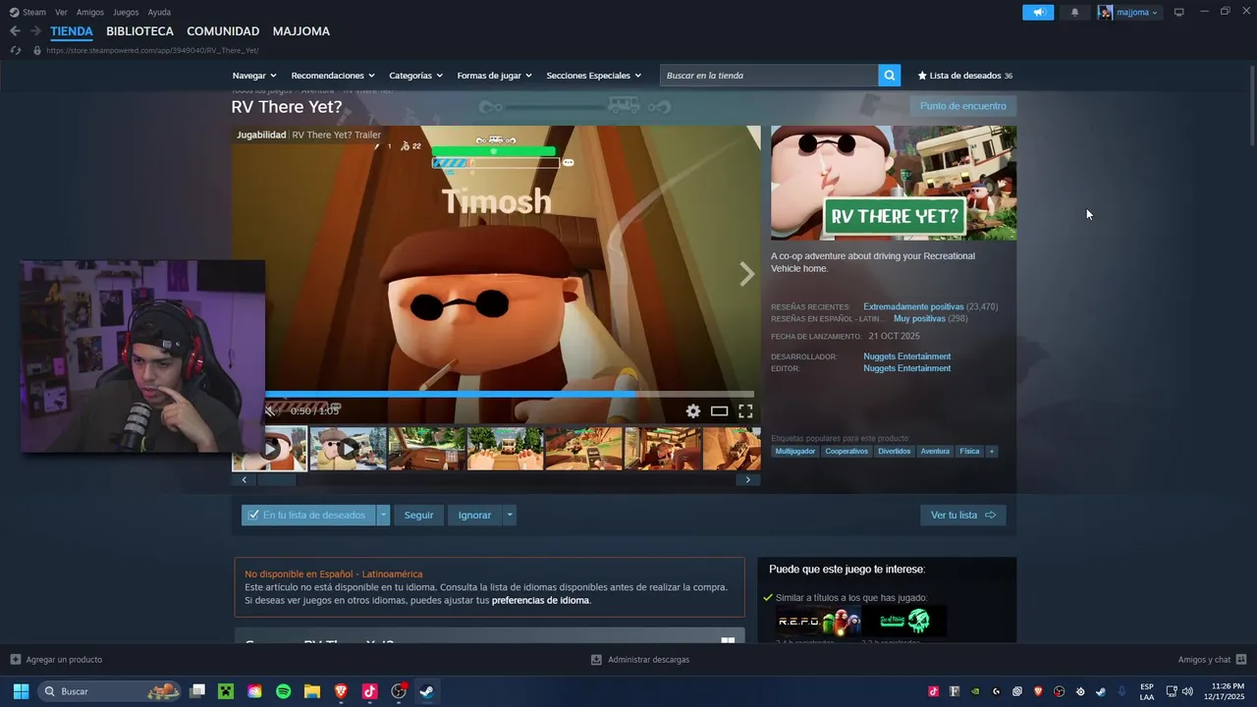Open the Ignorar dropdown arrow
1257x707 pixels.
click(509, 516)
